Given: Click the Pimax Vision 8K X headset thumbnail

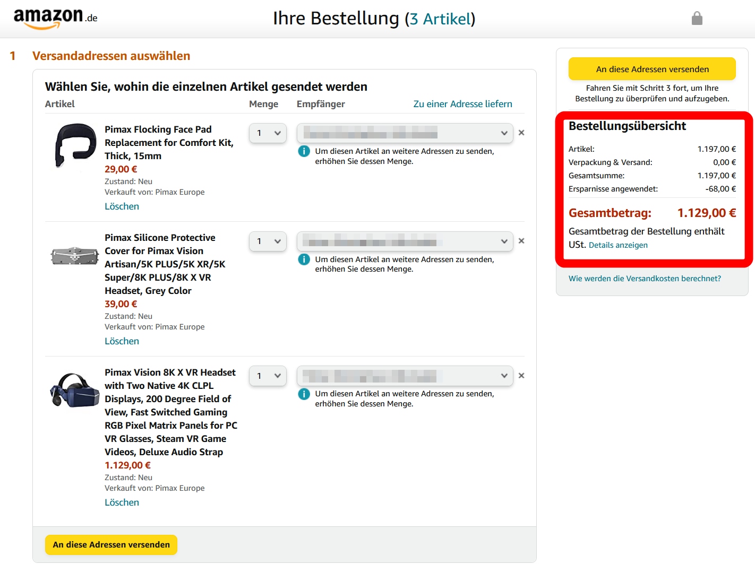Looking at the screenshot, I should coord(75,390).
